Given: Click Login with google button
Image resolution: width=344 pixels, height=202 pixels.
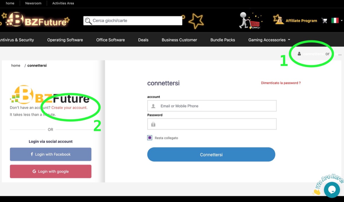Looking at the screenshot, I should (51, 171).
